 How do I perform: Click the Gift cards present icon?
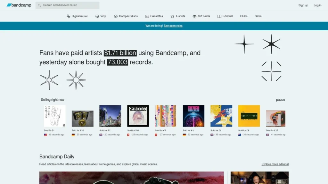point(194,16)
